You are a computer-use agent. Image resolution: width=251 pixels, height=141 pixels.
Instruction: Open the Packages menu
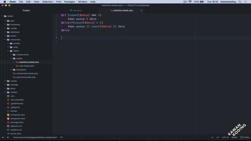[x=69, y=2]
